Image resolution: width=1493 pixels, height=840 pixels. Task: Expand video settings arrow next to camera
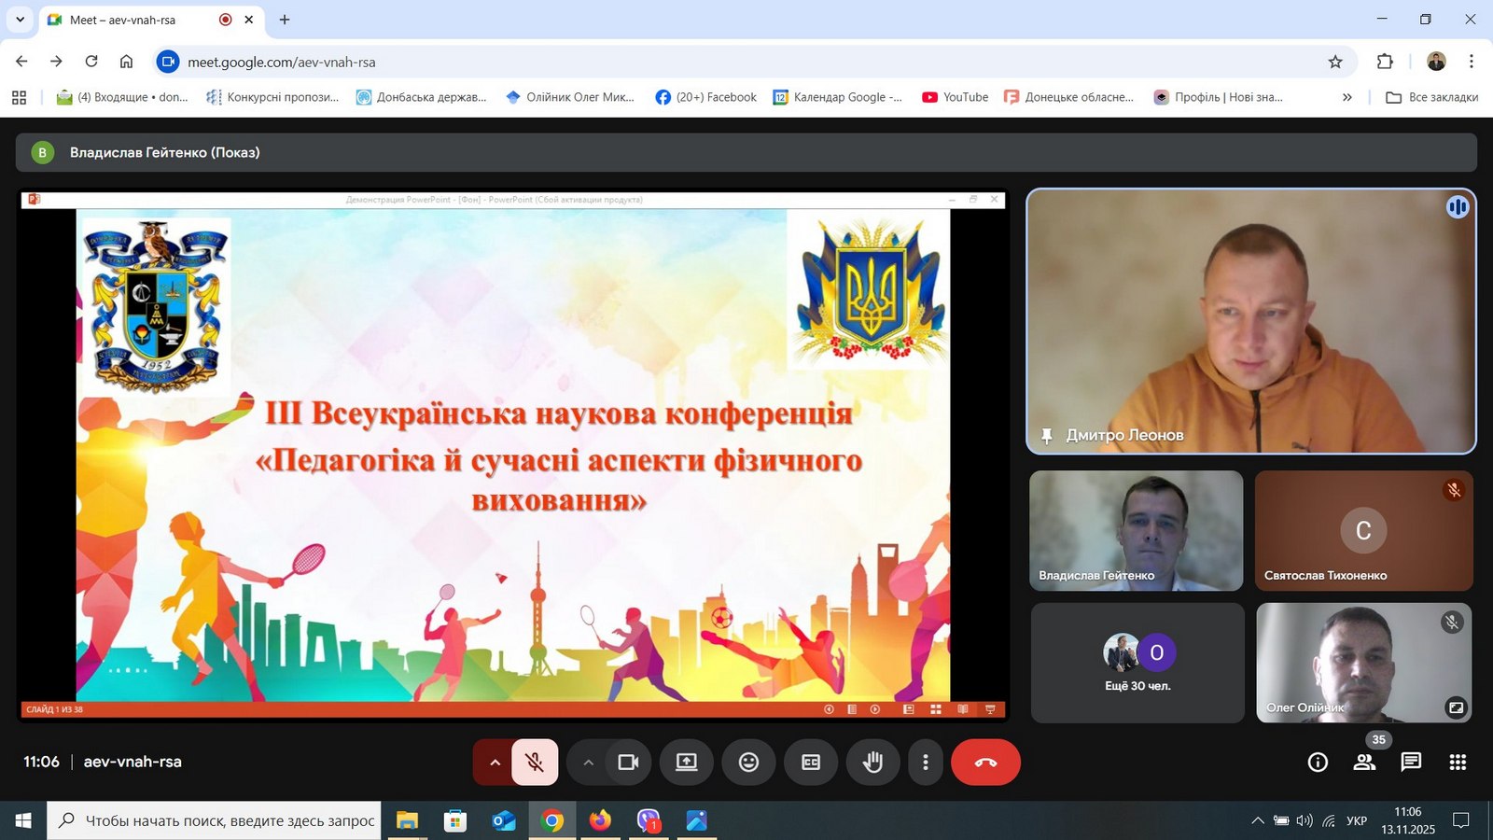588,763
